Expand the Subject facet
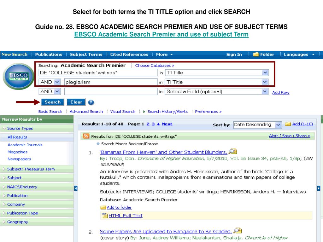The width and height of the screenshot is (323, 242). (4, 178)
